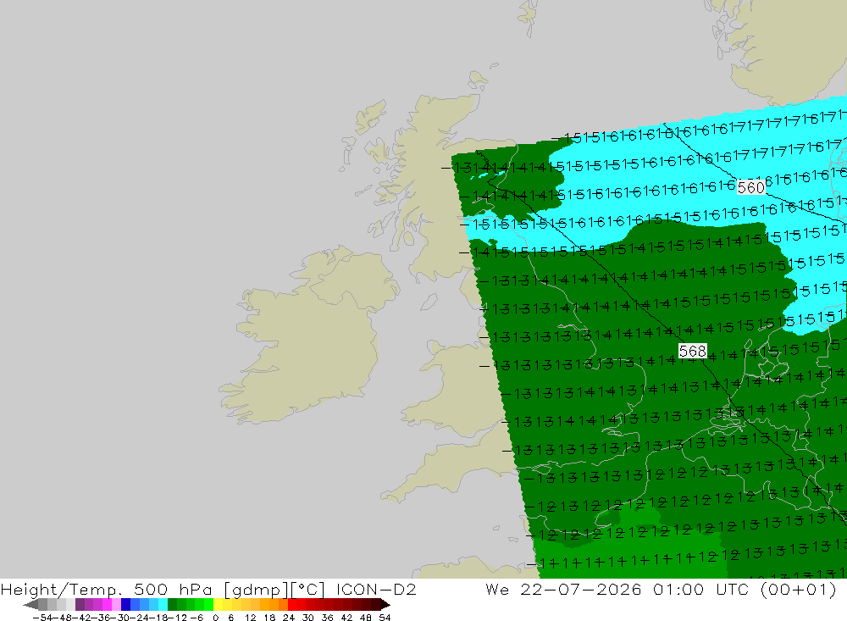Click the 560 contour height label
The image size is (847, 621).
750,187
